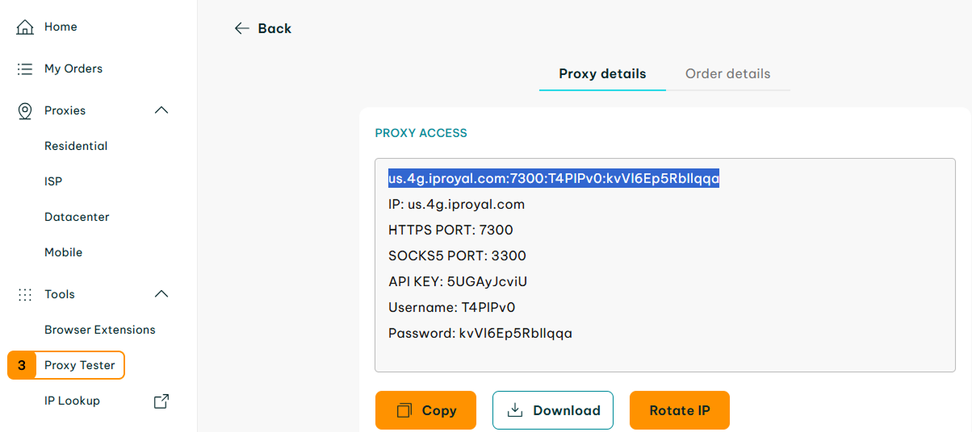Screen dimensions: 972x432
Task: Click the IP Lookup external link icon
Action: [x=161, y=401]
